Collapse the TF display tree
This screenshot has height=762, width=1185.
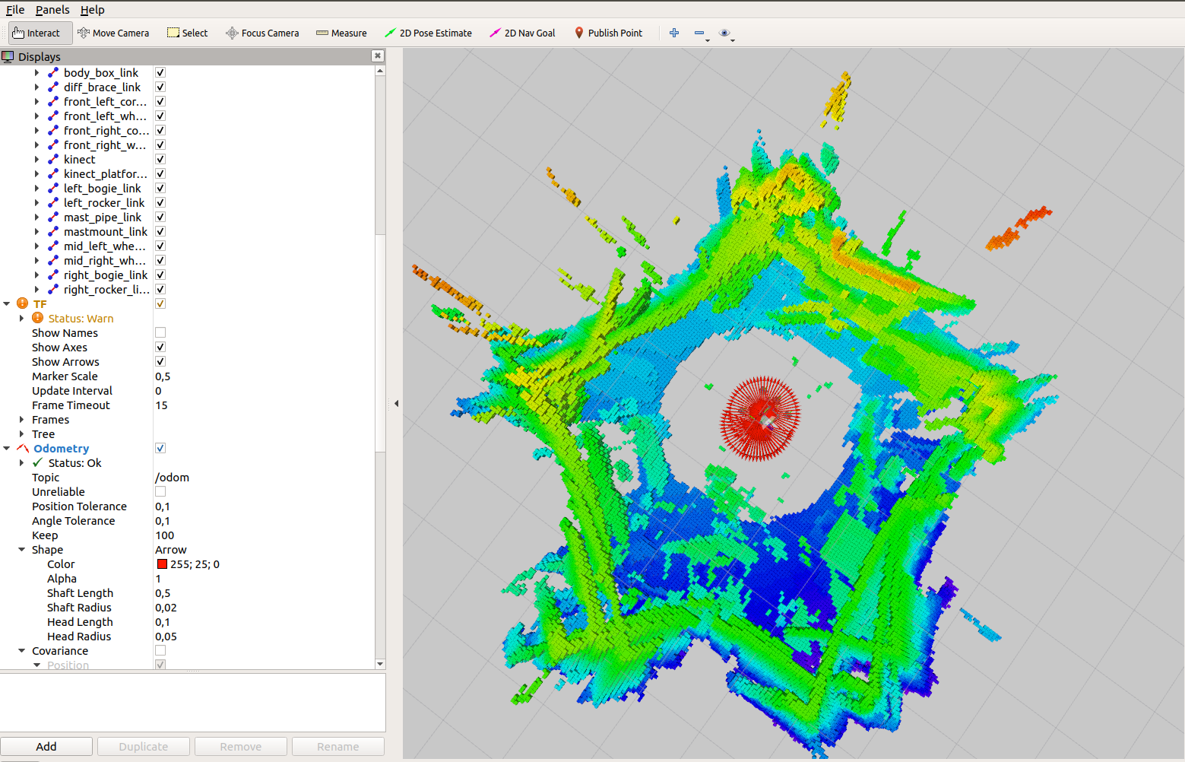tap(7, 303)
